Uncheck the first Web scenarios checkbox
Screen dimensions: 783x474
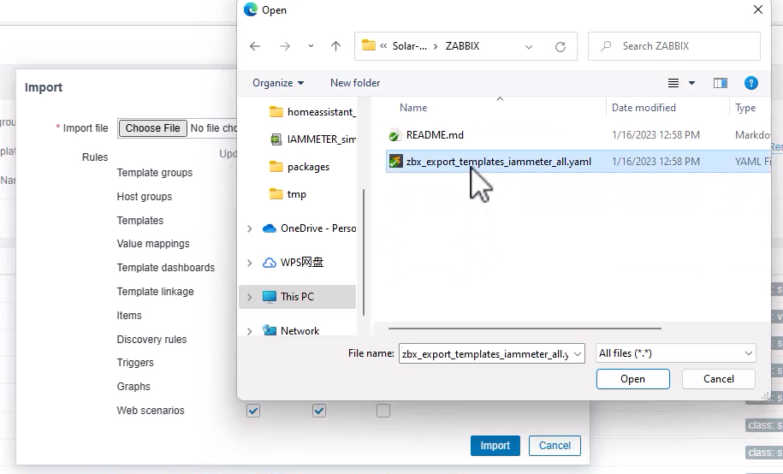point(253,412)
